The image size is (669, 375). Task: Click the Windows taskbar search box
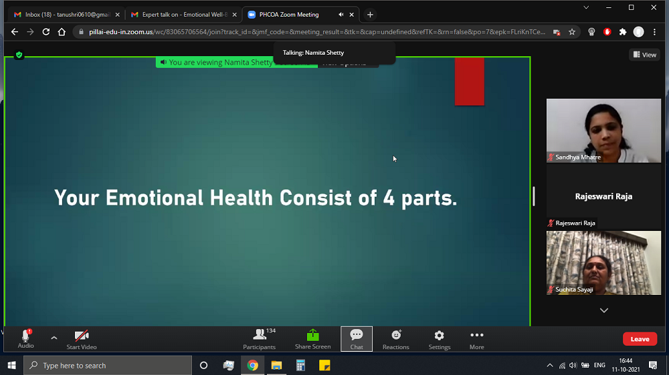click(107, 366)
